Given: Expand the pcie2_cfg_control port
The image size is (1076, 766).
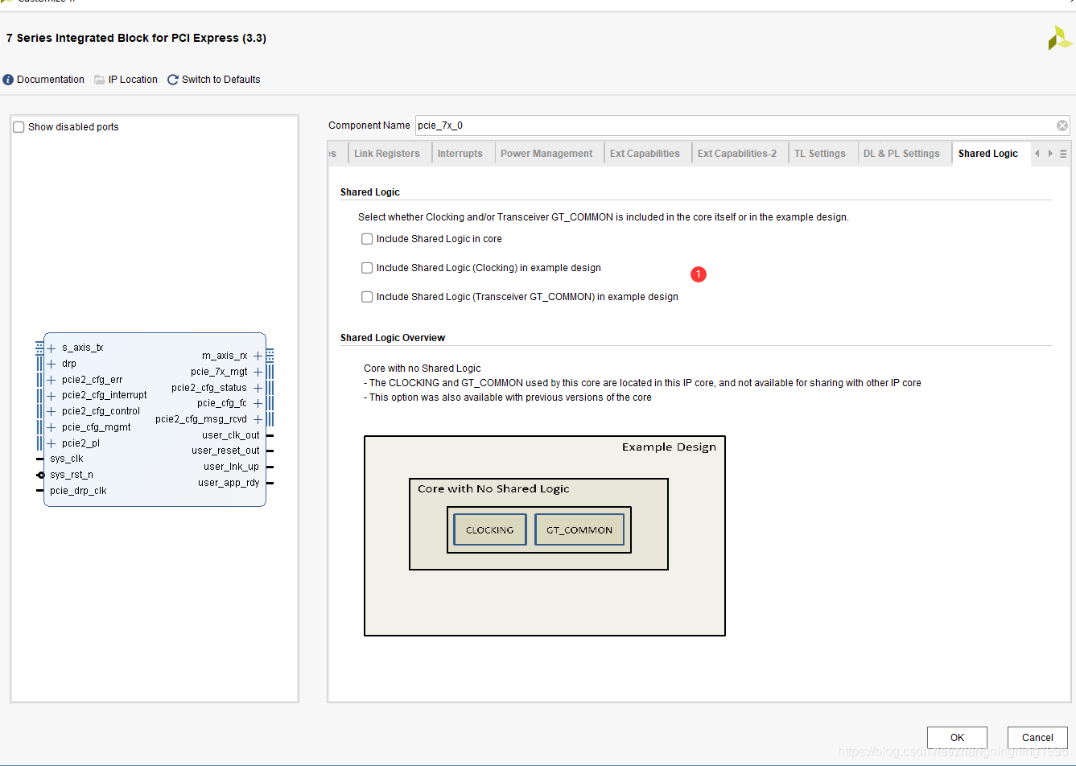Looking at the screenshot, I should tap(52, 411).
